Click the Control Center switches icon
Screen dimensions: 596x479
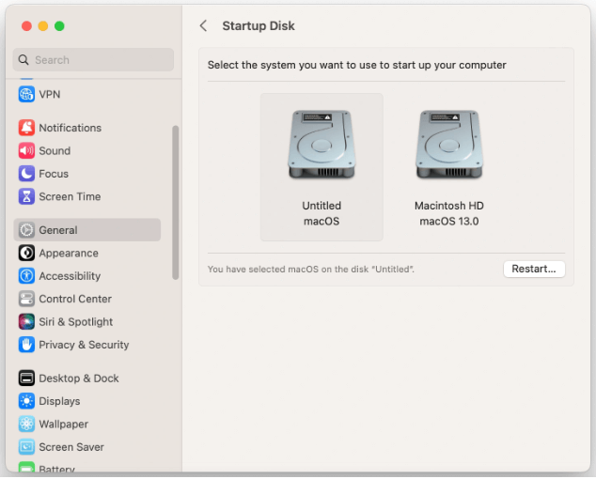click(x=26, y=299)
